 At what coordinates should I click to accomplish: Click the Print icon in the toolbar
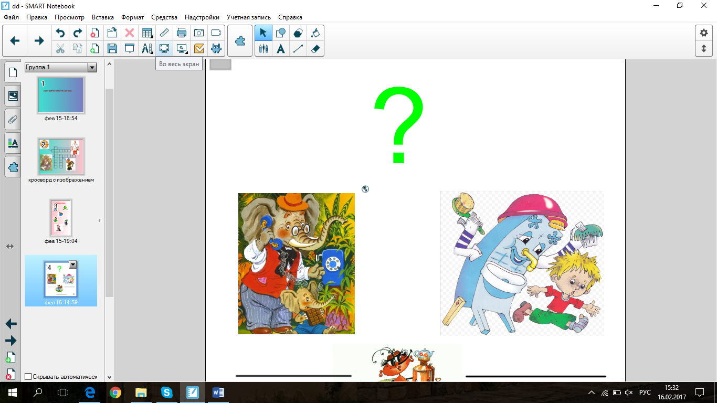coord(182,33)
